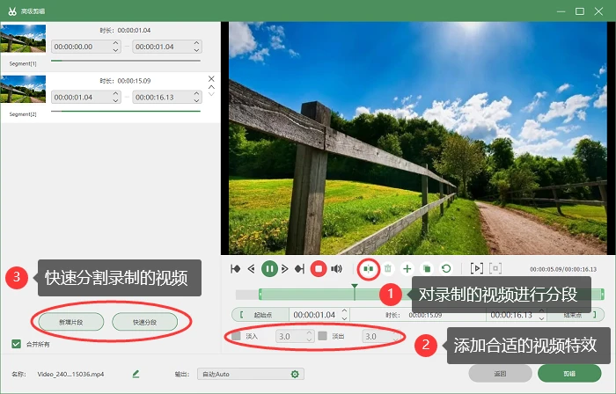Select the Segment[1] thumbnail
Screen dimensions: 616x394
pyautogui.click(x=23, y=39)
